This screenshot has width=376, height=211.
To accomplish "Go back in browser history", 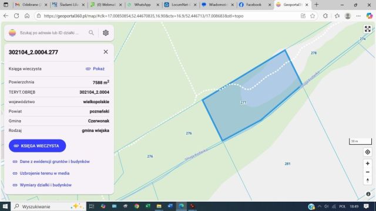I will tap(6, 16).
